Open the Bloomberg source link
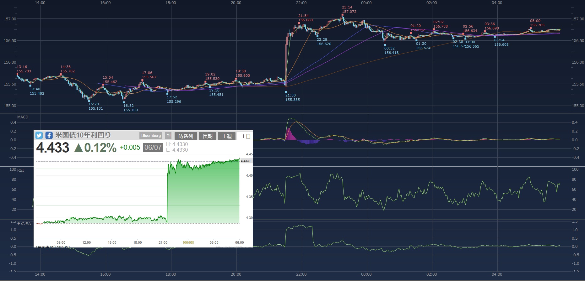Viewport: 585px width, 281px height. tap(151, 136)
